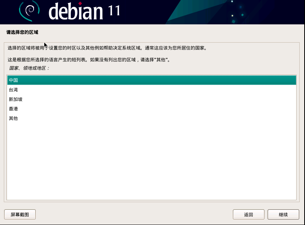Click the Debian swirl logo
Viewport: 305px width, 225px height.
pyautogui.click(x=29, y=11)
